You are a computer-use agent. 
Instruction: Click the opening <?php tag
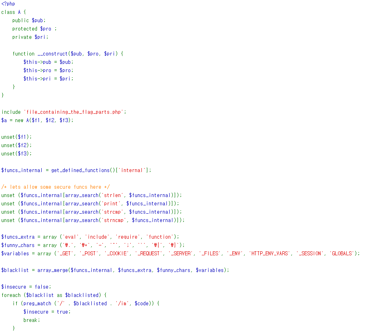tap(8, 4)
